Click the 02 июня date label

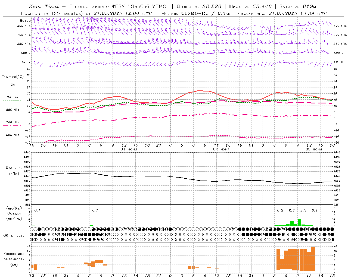coord(221,149)
